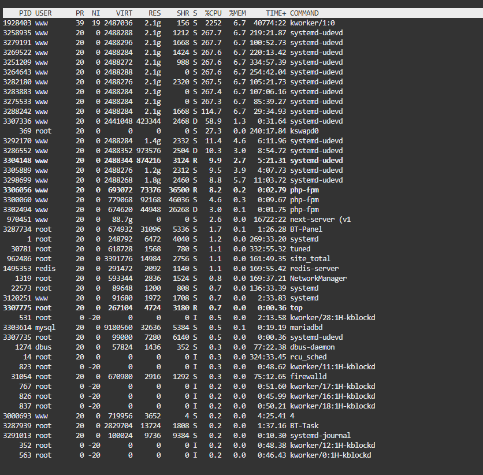Viewport: 483px width, 475px height.
Task: Click the time value 334:57.39
Action: tap(267, 62)
